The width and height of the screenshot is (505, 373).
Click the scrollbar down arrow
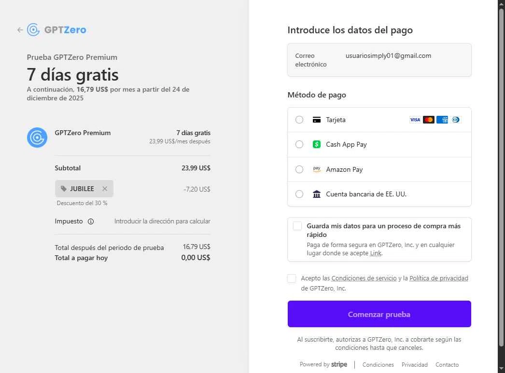coord(501,369)
